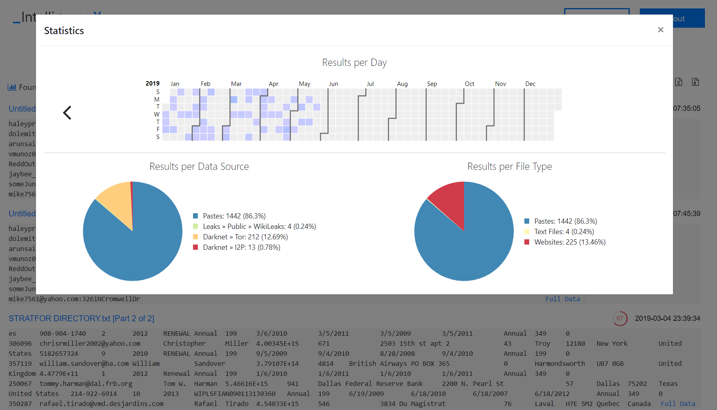Export results to Excel file icon

(678, 82)
